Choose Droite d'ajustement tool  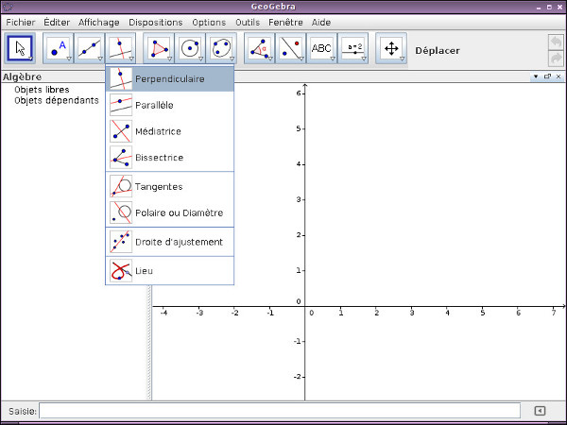(x=169, y=242)
